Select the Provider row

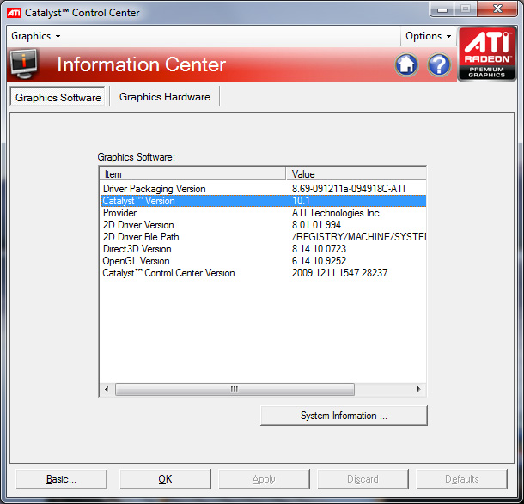pyautogui.click(x=264, y=213)
